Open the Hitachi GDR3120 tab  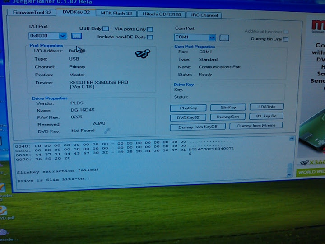coord(162,14)
